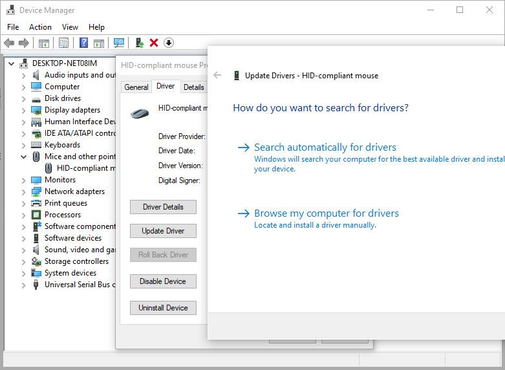Viewport: 505px width, 370px height.
Task: Open the Properties toolbar icon
Action: point(63,43)
